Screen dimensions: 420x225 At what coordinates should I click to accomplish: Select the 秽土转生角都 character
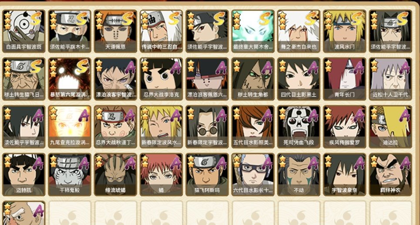coord(253,79)
